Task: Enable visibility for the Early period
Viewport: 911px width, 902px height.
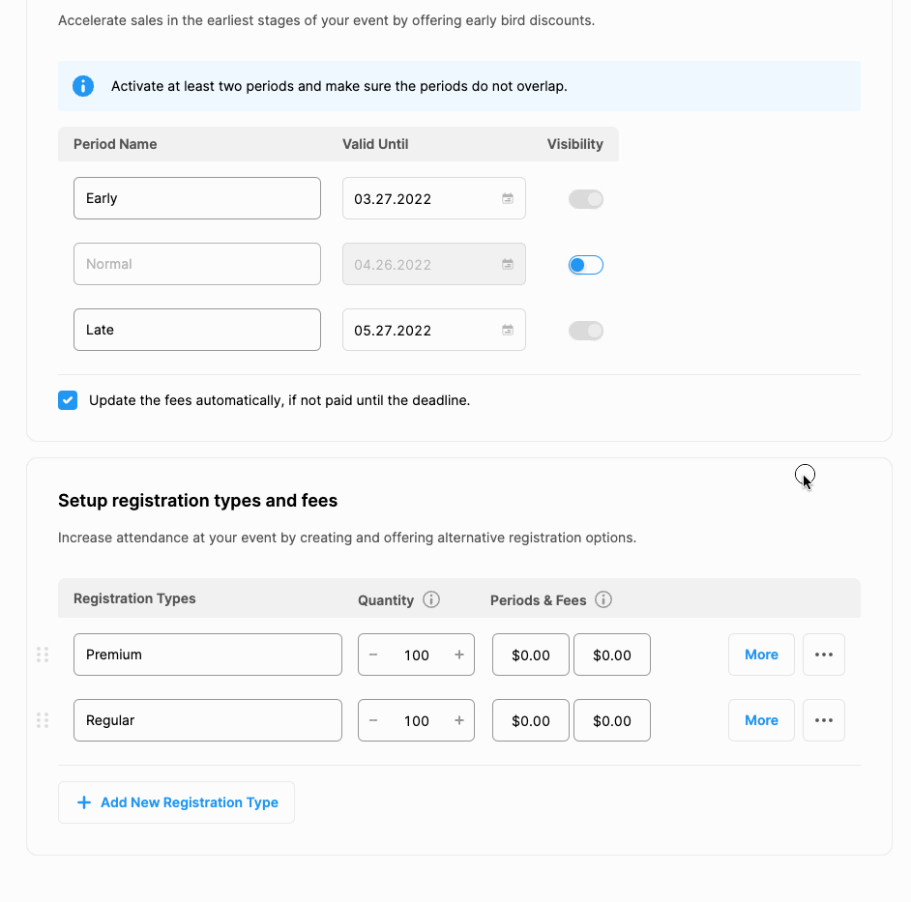Action: [x=585, y=198]
